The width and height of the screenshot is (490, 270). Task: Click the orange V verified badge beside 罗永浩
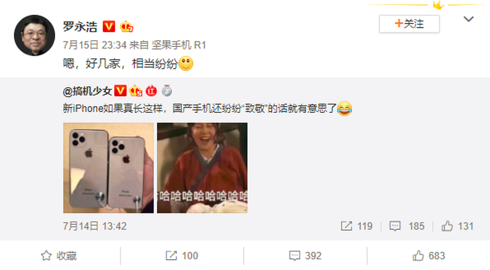tap(109, 27)
